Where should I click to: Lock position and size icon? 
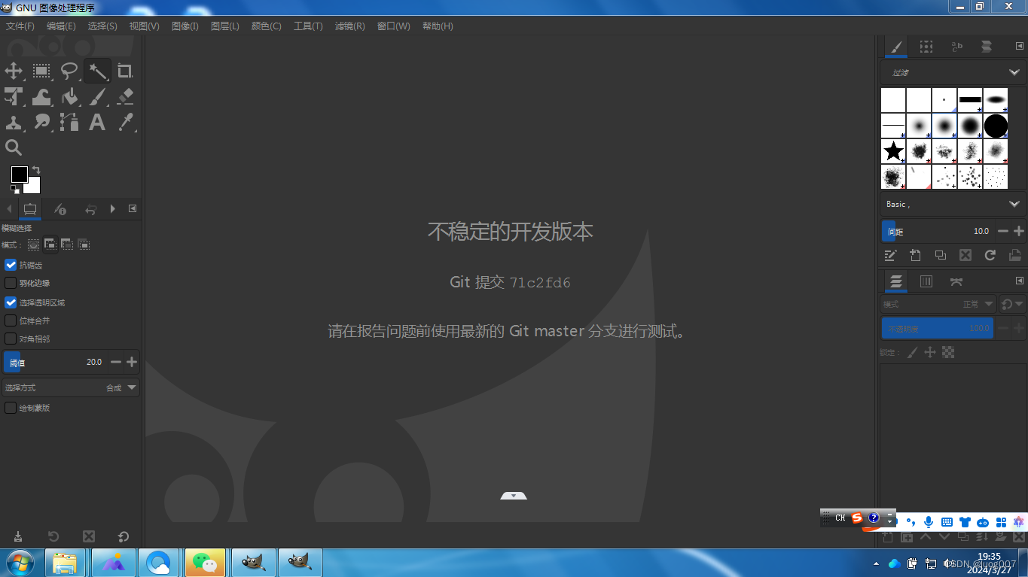click(930, 352)
